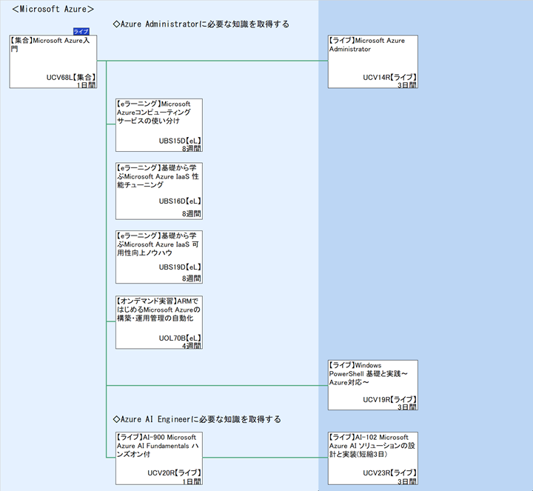
Task: Click the UOL70B【eL】 course code
Action: [x=180, y=338]
